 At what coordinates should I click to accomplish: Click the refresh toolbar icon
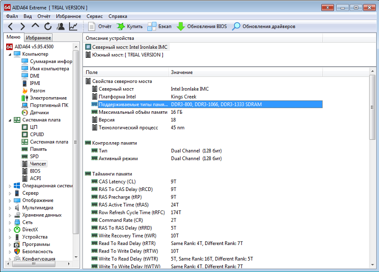coord(48,27)
